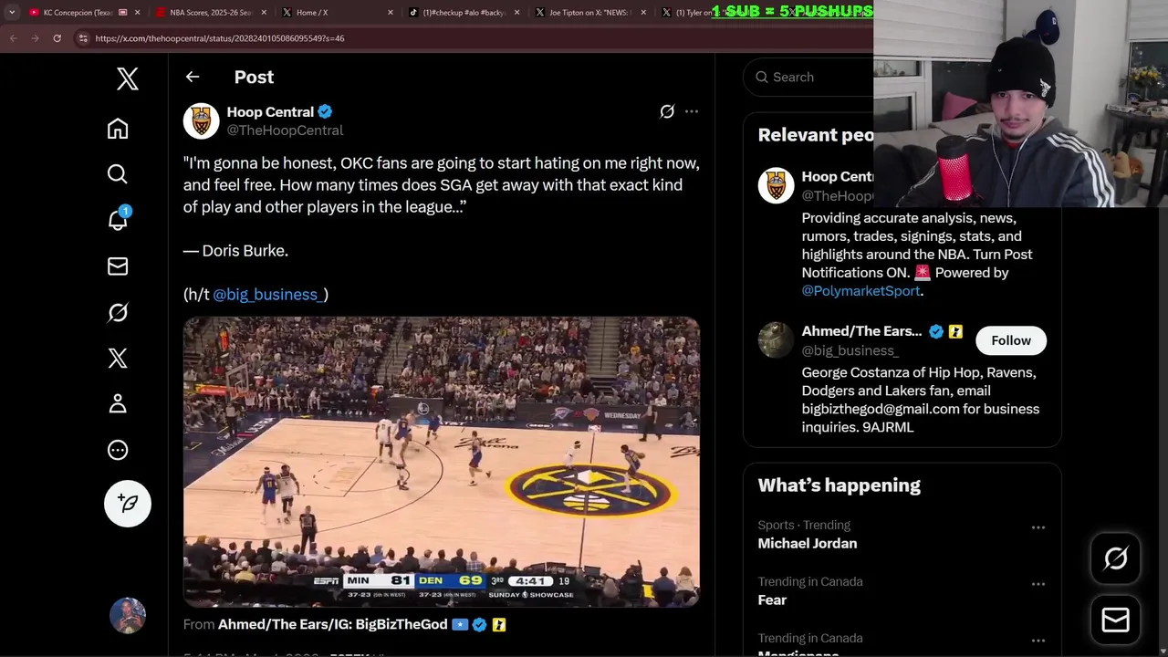Close the NBA Scores tab
Image resolution: width=1168 pixels, height=657 pixels.
264,13
